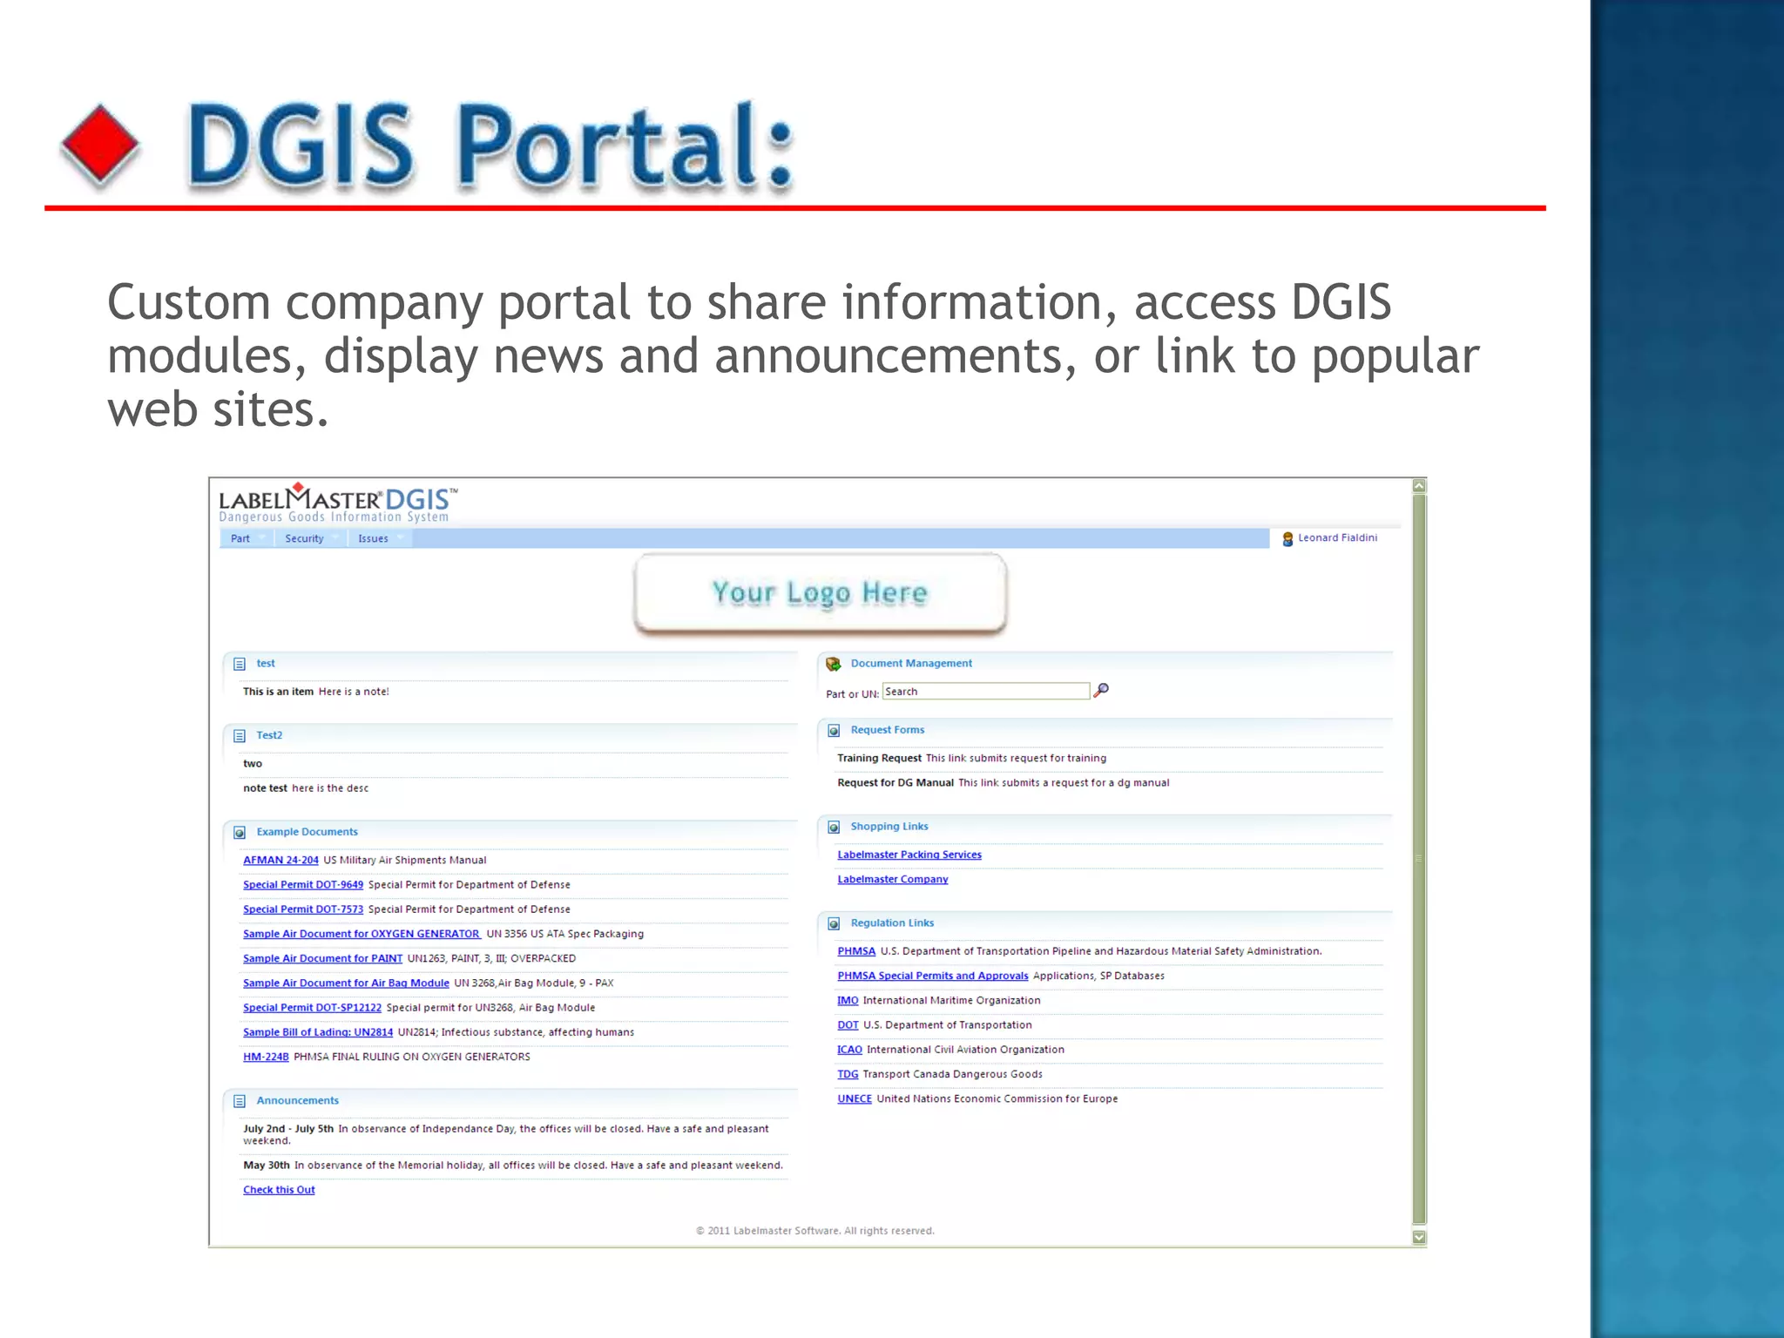Open the UNECE link
Screen dimensions: 1784x1338
coord(855,1098)
